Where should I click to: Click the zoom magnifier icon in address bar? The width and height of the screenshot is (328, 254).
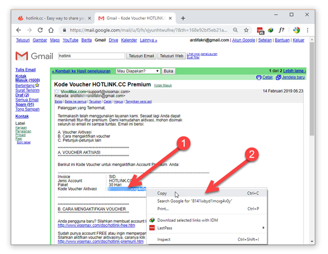coord(235,30)
